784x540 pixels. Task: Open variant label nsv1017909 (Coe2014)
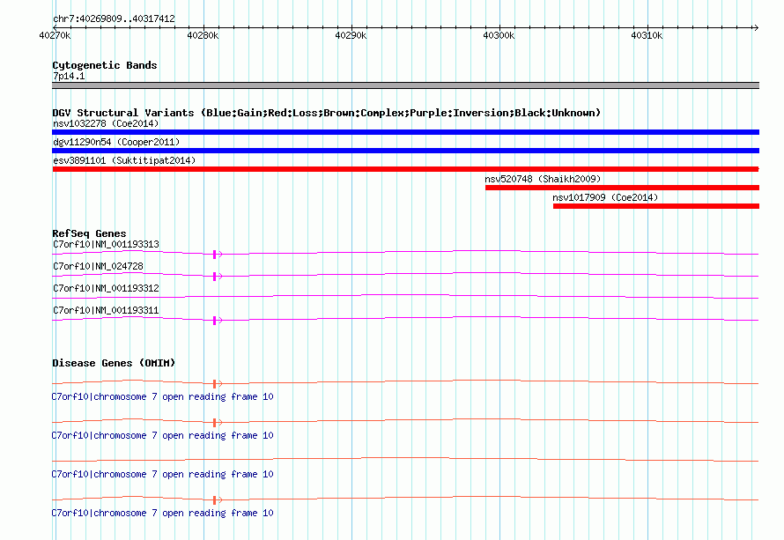pos(605,197)
